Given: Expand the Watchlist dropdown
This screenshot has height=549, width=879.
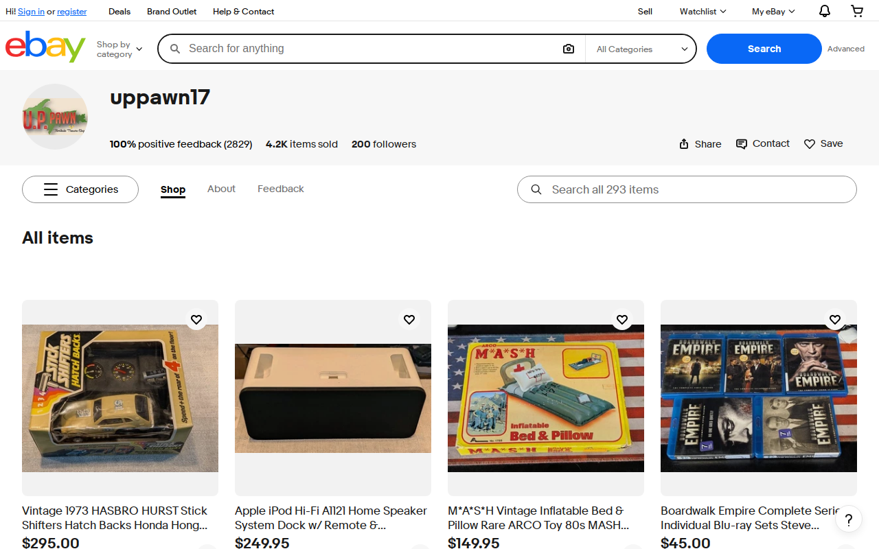Looking at the screenshot, I should (703, 11).
